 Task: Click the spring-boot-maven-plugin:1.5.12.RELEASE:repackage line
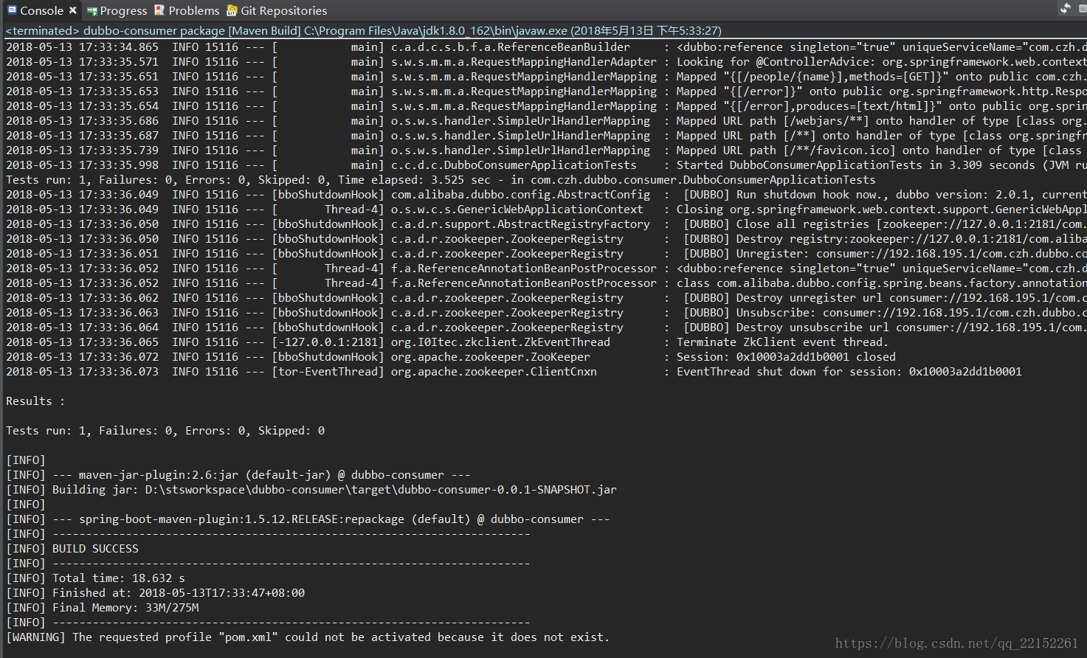308,519
